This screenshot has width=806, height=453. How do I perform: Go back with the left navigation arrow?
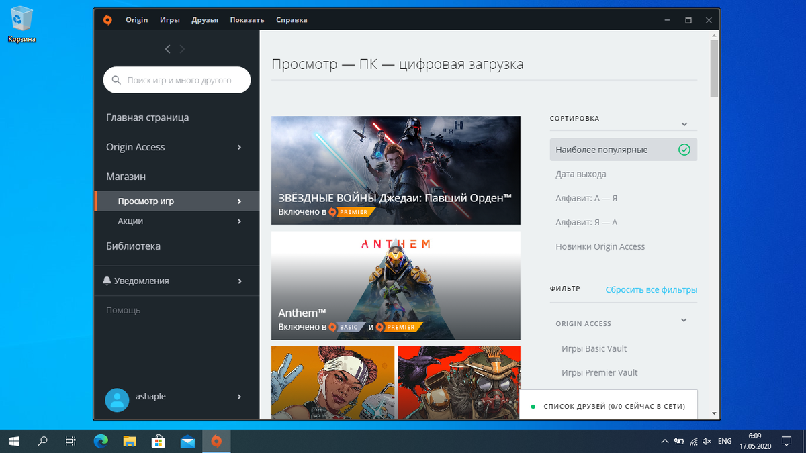pos(168,48)
